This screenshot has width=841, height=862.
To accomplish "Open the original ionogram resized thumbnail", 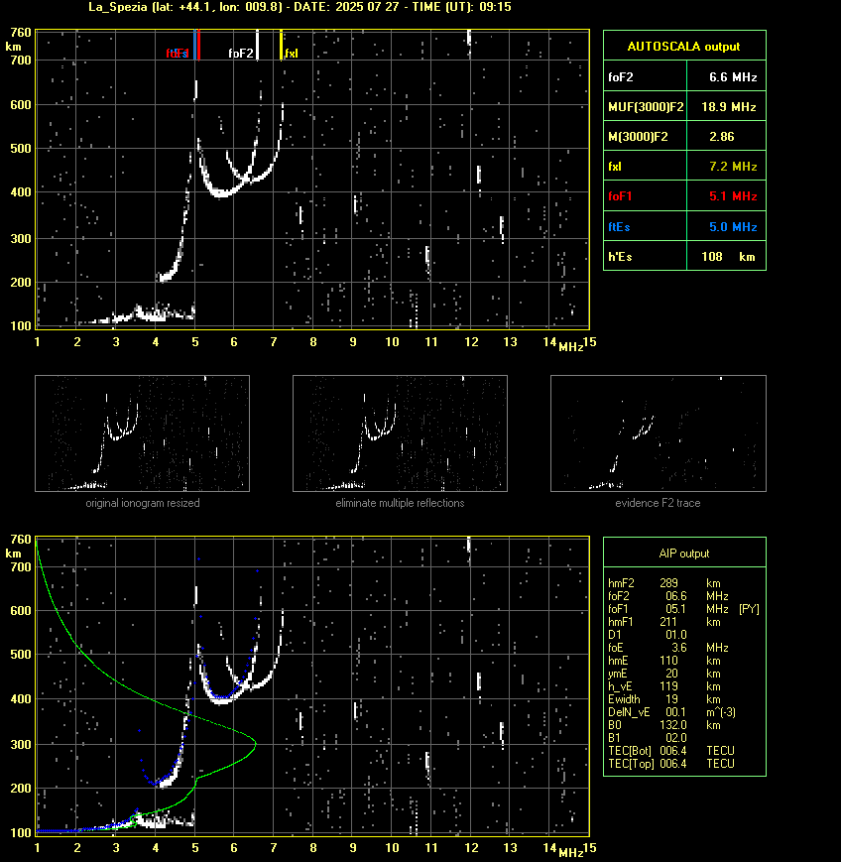I will [x=143, y=433].
